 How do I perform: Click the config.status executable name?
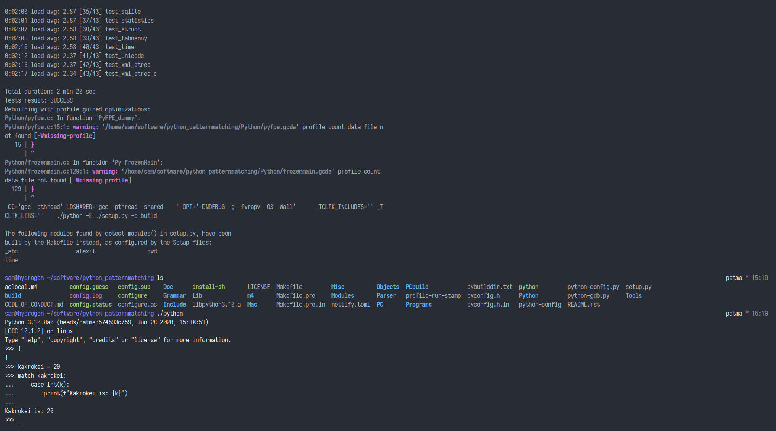[90, 305]
